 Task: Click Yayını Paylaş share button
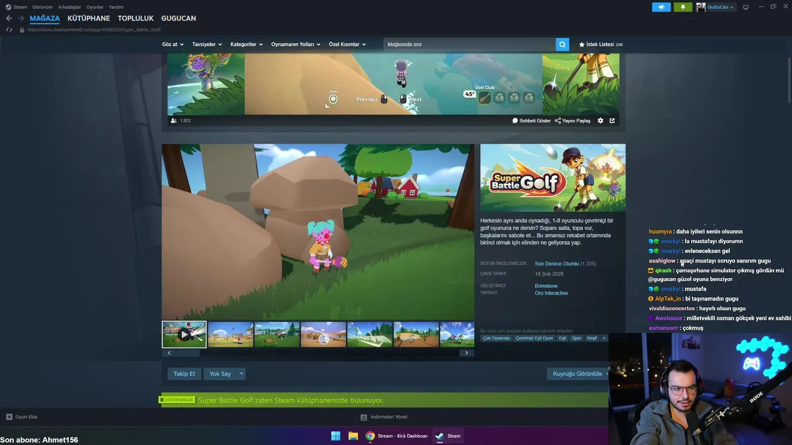(x=572, y=121)
